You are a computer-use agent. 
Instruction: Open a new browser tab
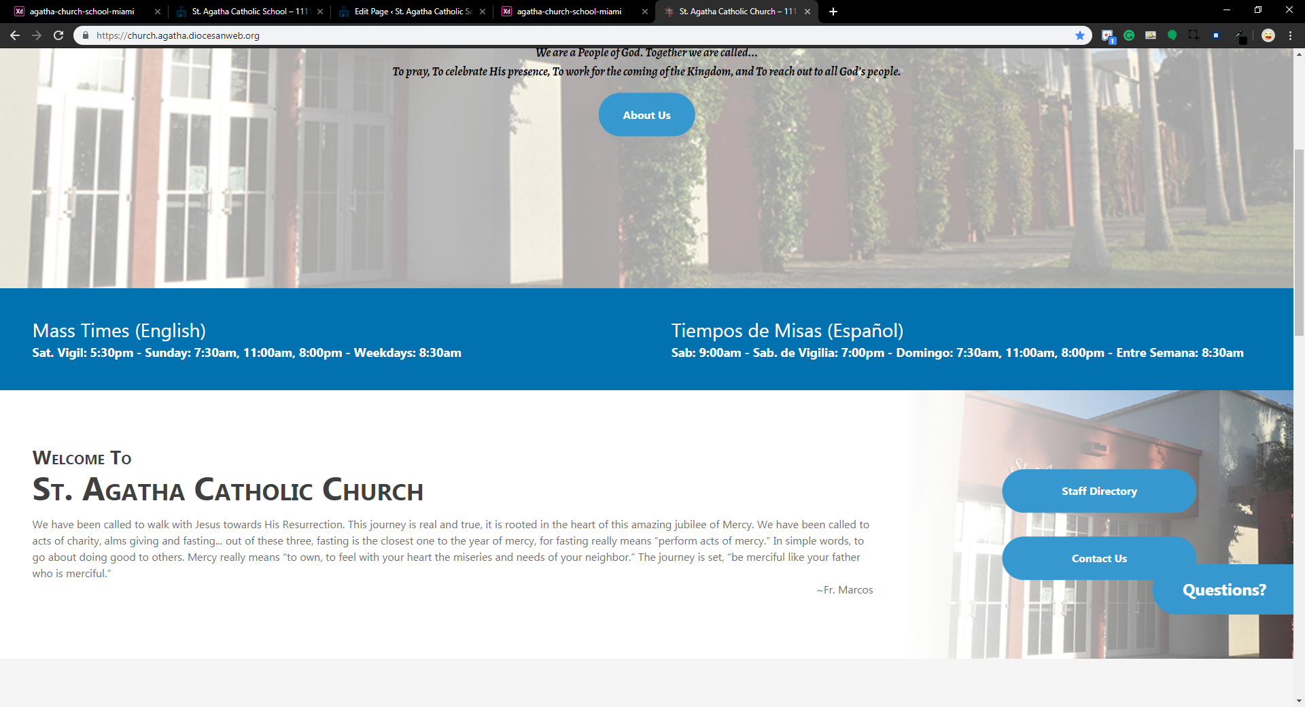coord(833,12)
